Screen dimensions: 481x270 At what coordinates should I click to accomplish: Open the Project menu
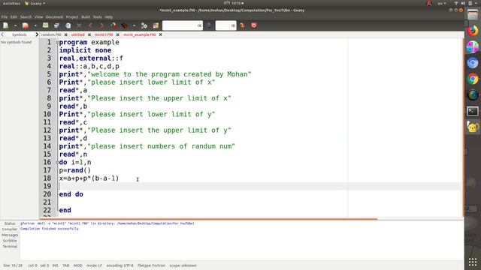[x=72, y=17]
